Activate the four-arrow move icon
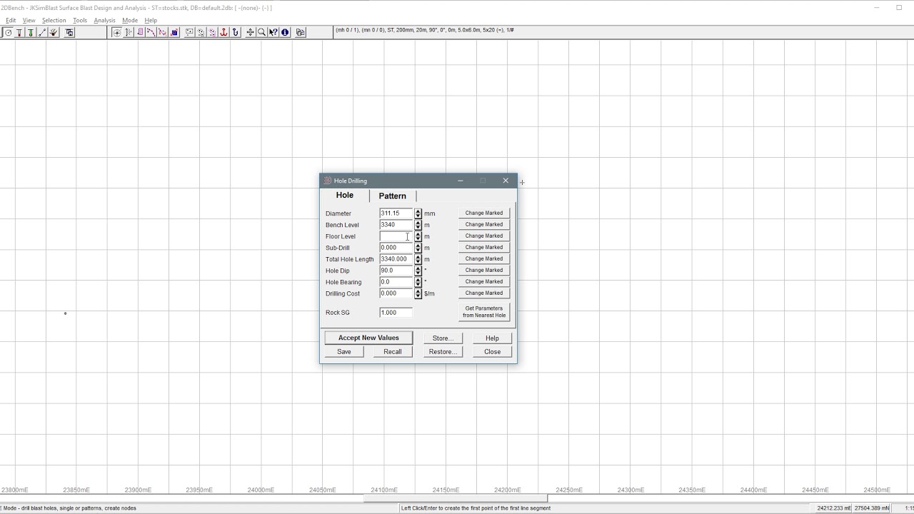Screen dimensions: 914x514 [250, 32]
